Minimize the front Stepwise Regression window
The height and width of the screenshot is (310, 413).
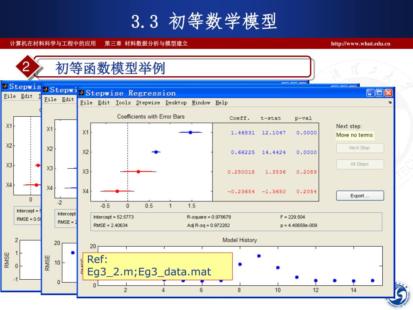(x=370, y=93)
